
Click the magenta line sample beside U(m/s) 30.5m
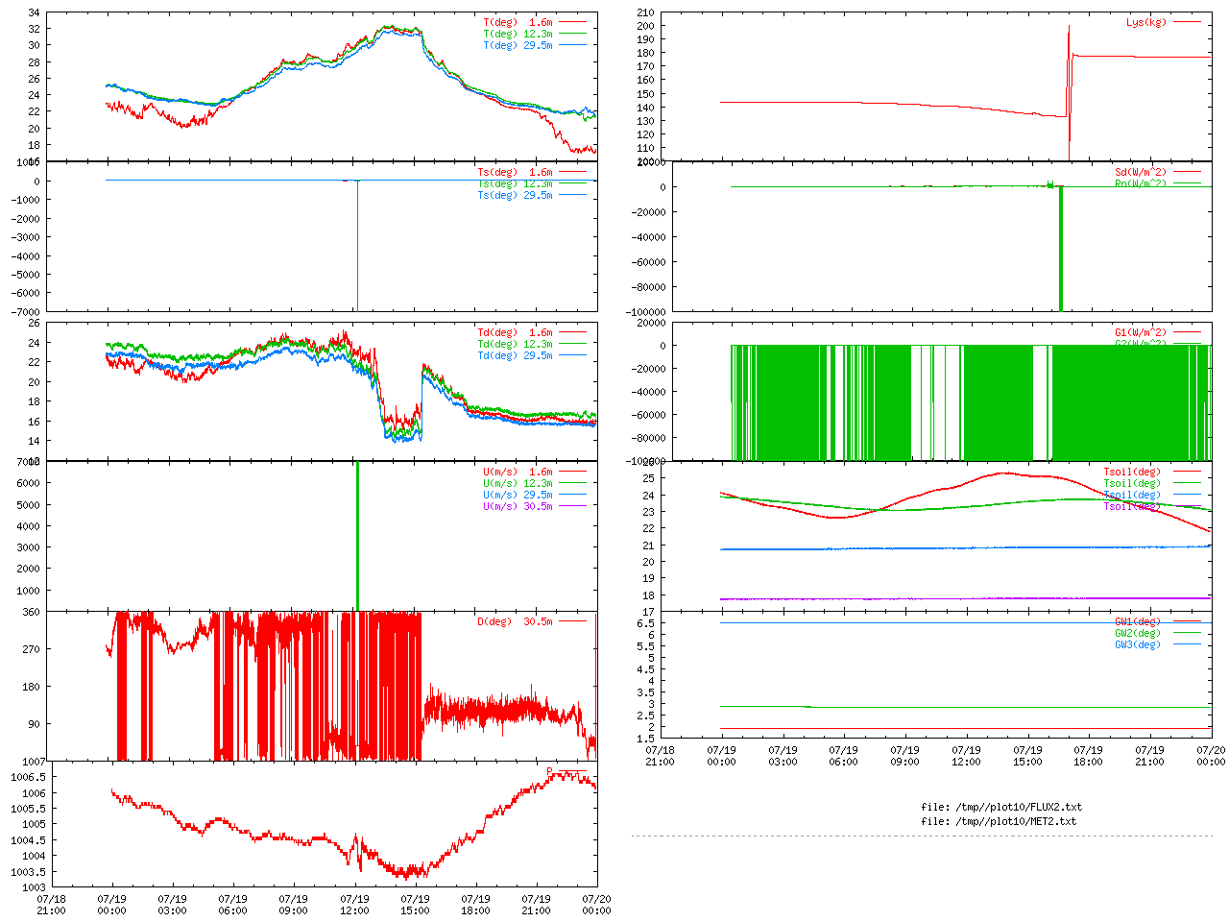coord(571,506)
